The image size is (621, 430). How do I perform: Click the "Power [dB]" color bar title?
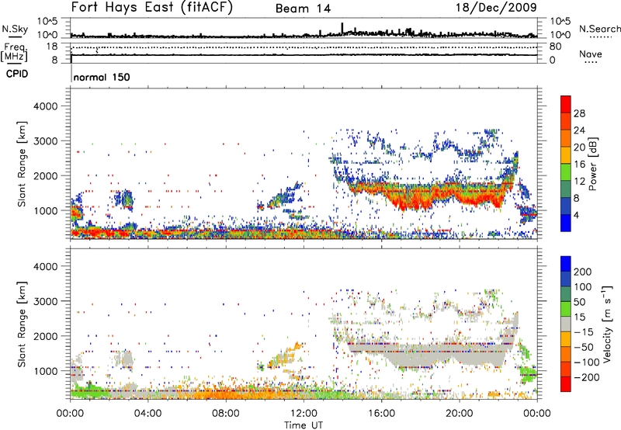tap(592, 164)
